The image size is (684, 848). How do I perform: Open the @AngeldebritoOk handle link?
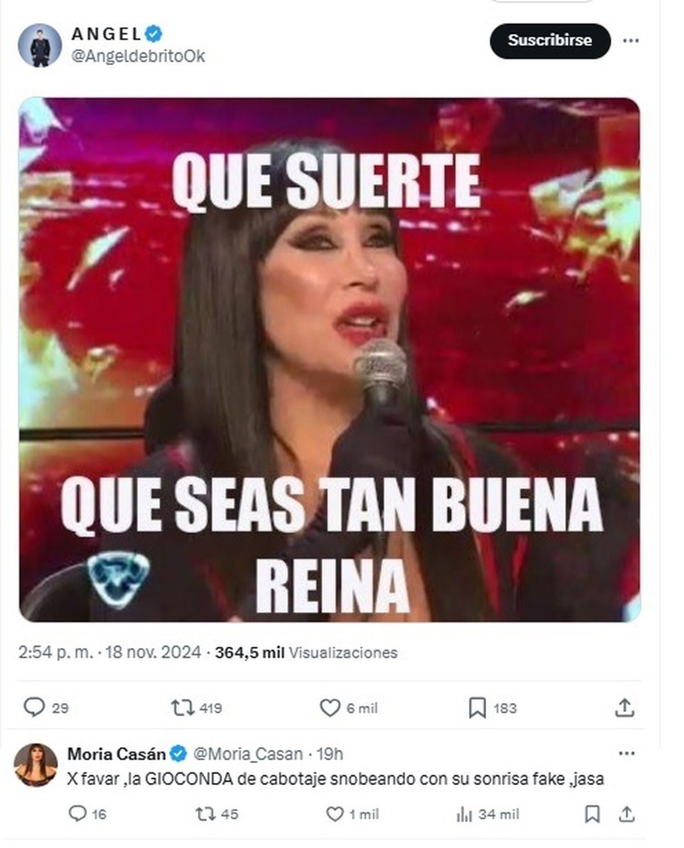tap(138, 56)
